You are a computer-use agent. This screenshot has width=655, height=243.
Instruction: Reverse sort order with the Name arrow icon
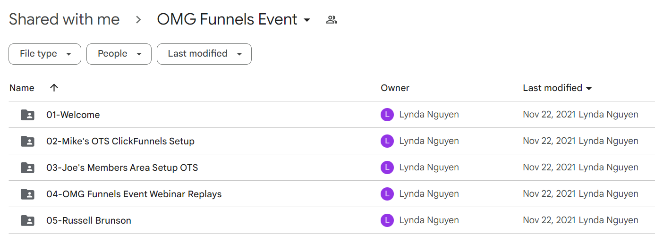point(54,88)
